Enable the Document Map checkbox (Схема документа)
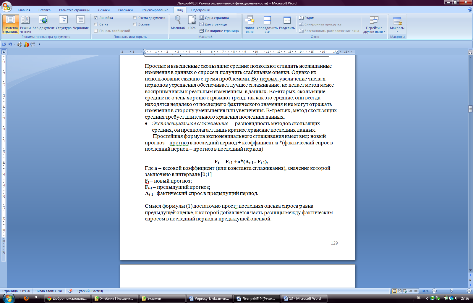 (135, 18)
